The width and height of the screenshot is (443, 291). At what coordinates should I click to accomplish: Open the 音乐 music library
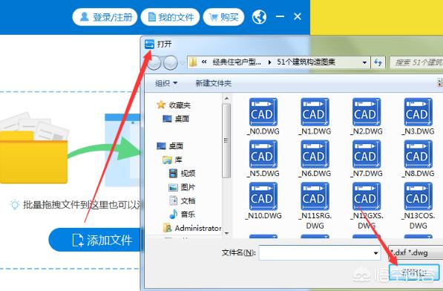click(183, 214)
